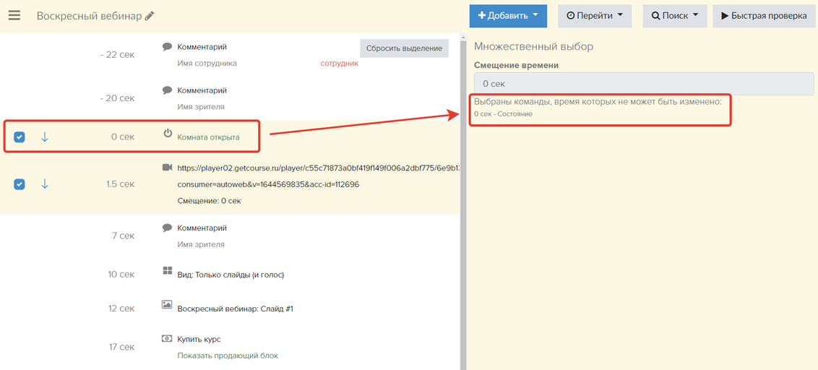This screenshot has height=370, width=818.
Task: Open the Добавить dropdown
Action: click(x=507, y=16)
